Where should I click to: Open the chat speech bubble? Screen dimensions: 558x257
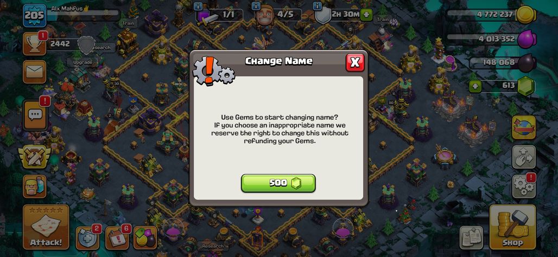[35, 115]
